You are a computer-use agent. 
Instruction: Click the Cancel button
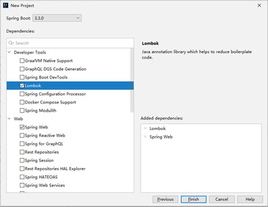(222, 199)
